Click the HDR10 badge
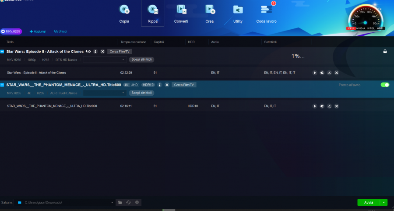This screenshot has width=394, height=211. (148, 85)
